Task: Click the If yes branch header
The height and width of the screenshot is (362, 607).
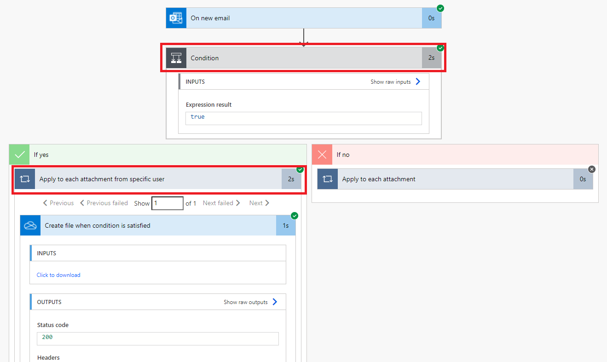Action: coord(158,155)
